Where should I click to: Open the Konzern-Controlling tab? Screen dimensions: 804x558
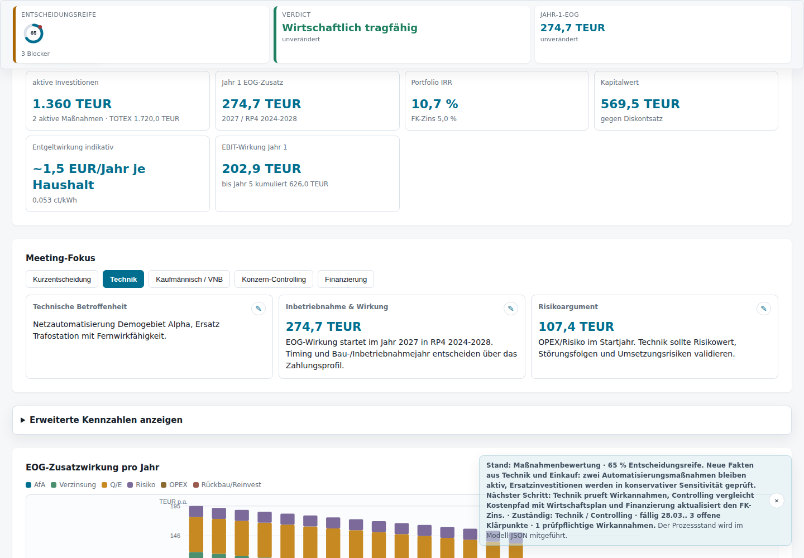pyautogui.click(x=274, y=279)
